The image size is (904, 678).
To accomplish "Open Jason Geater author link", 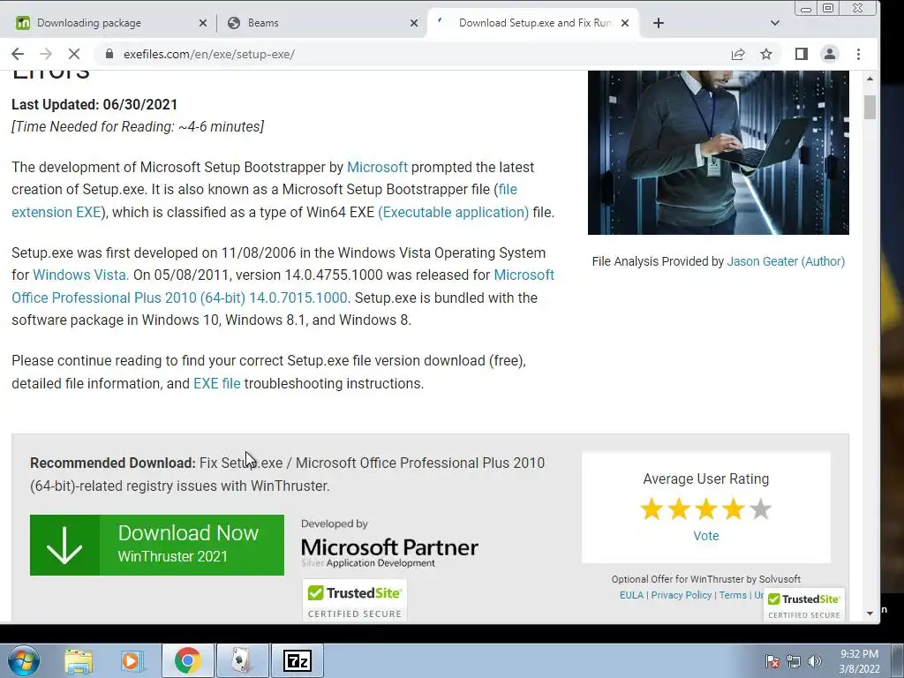I will (786, 261).
